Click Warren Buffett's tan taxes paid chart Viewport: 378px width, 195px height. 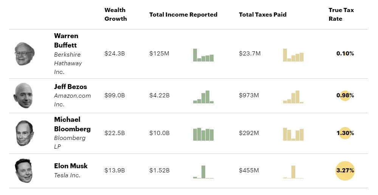[293, 55]
